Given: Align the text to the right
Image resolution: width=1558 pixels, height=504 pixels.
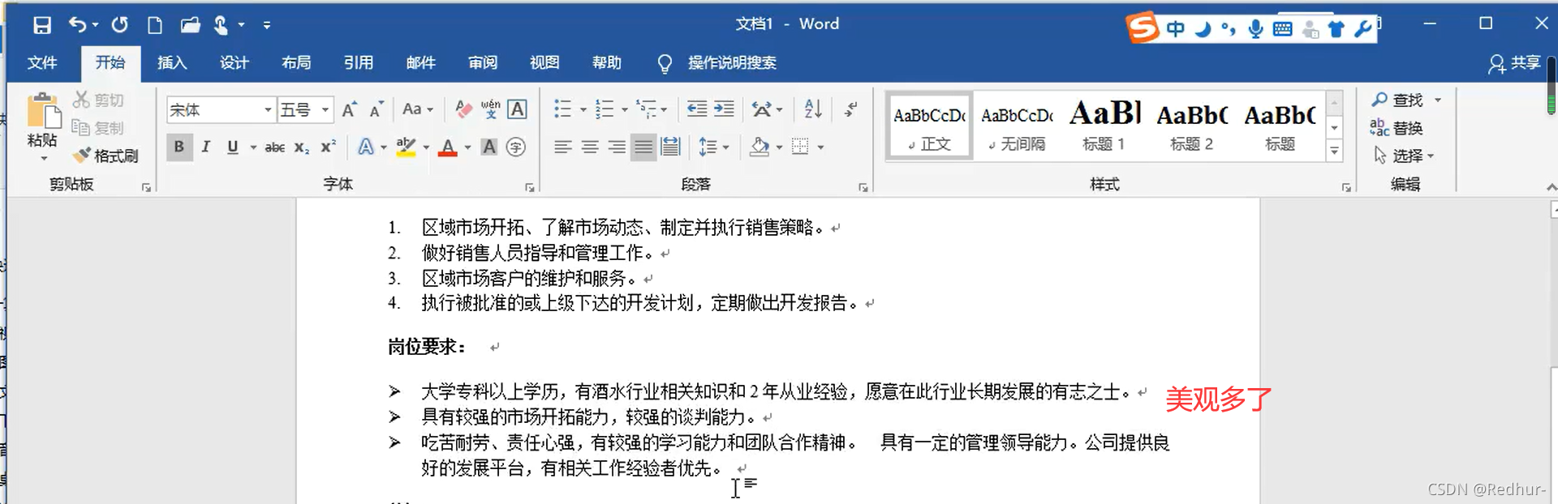Looking at the screenshot, I should point(617,147).
